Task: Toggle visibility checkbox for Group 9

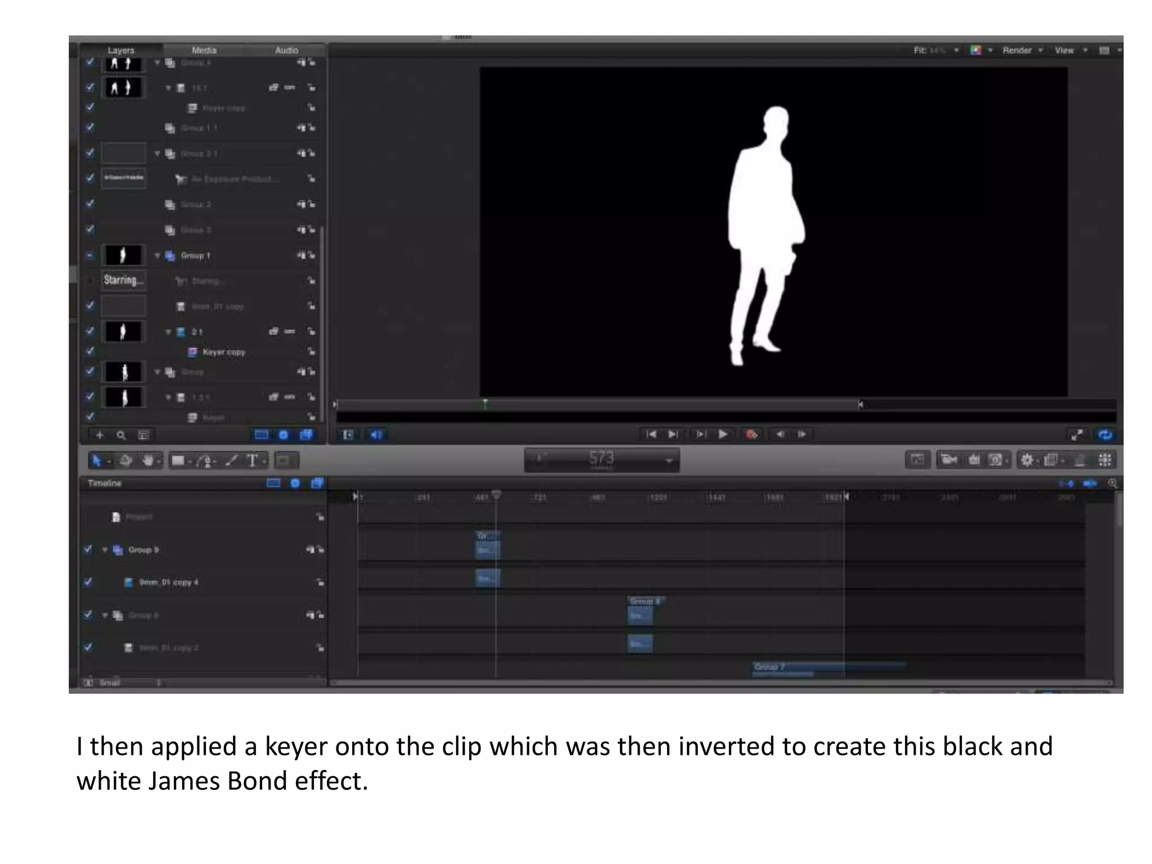Action: point(88,549)
